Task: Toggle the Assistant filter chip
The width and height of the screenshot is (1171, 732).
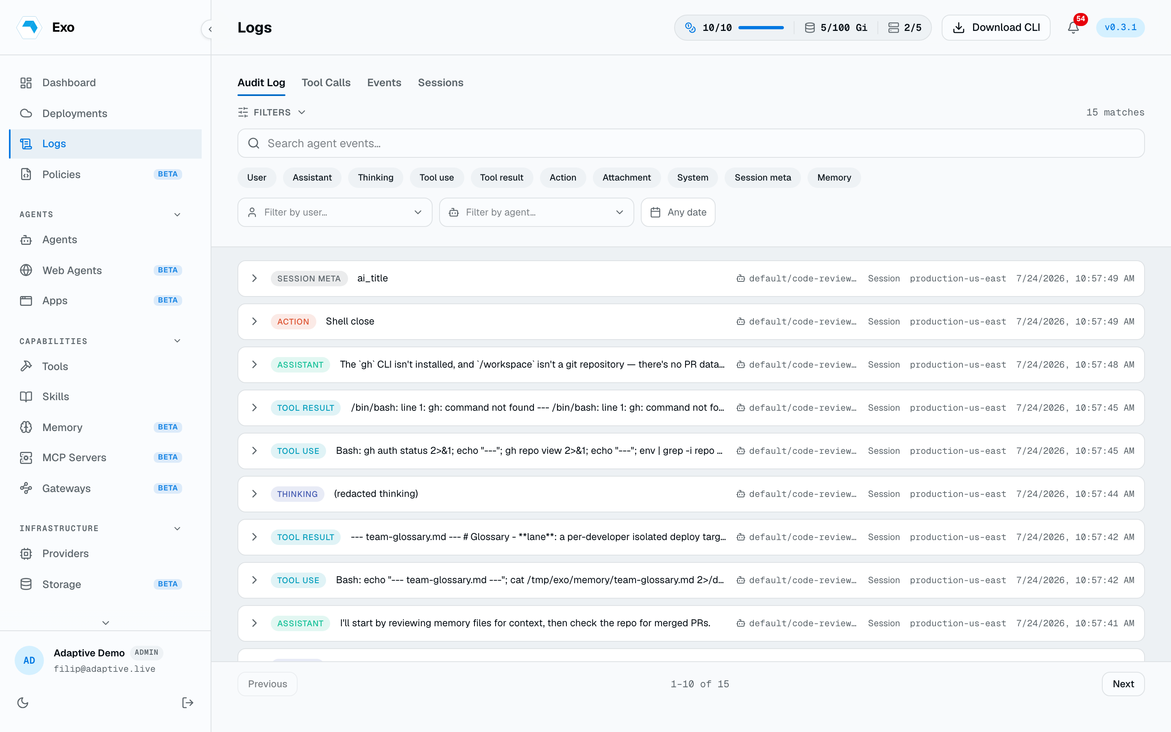Action: (312, 178)
